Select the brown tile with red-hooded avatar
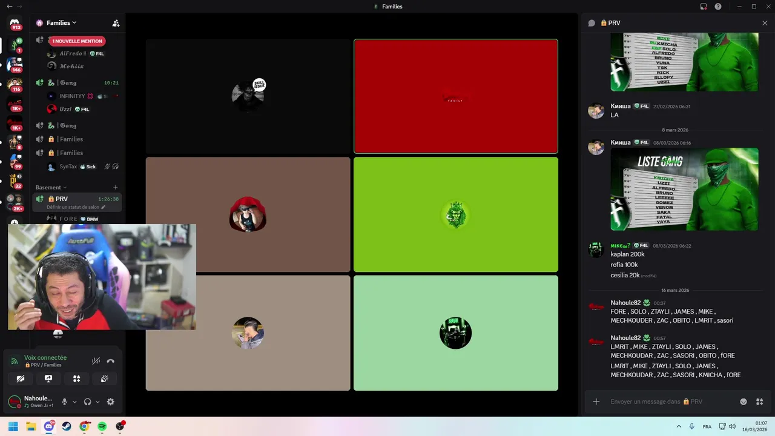This screenshot has width=775, height=436. pos(248,214)
